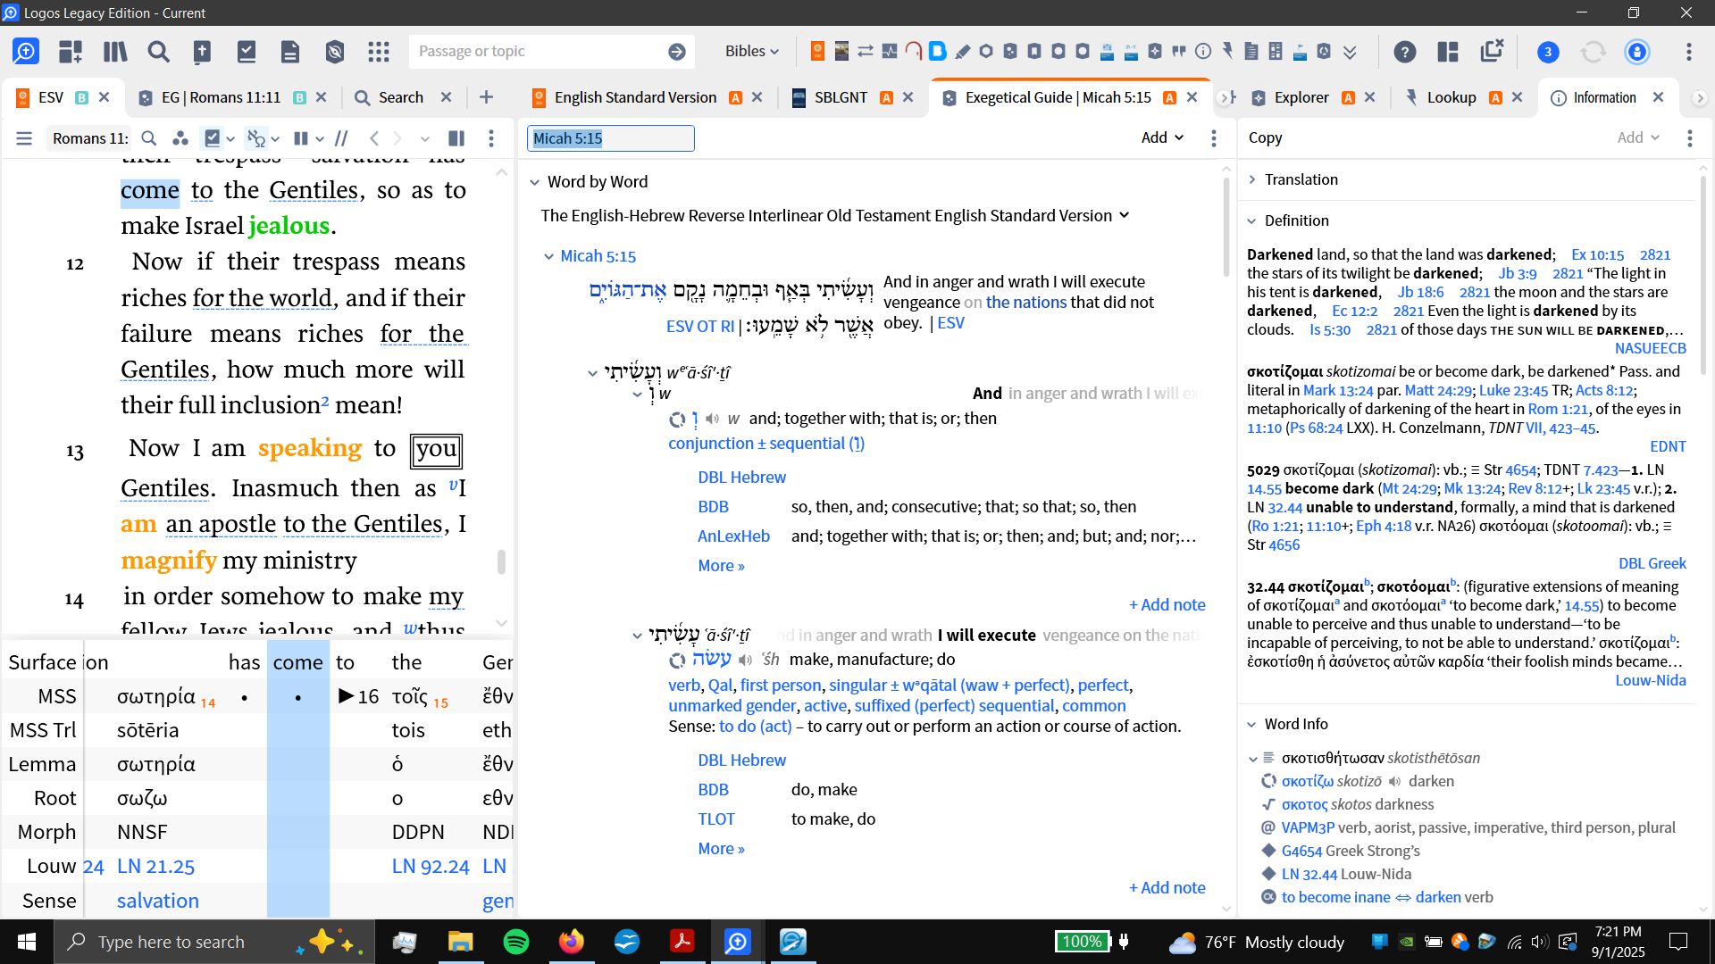Collapse the Word by Word section
Screen dimensions: 1715x964
[534, 182]
